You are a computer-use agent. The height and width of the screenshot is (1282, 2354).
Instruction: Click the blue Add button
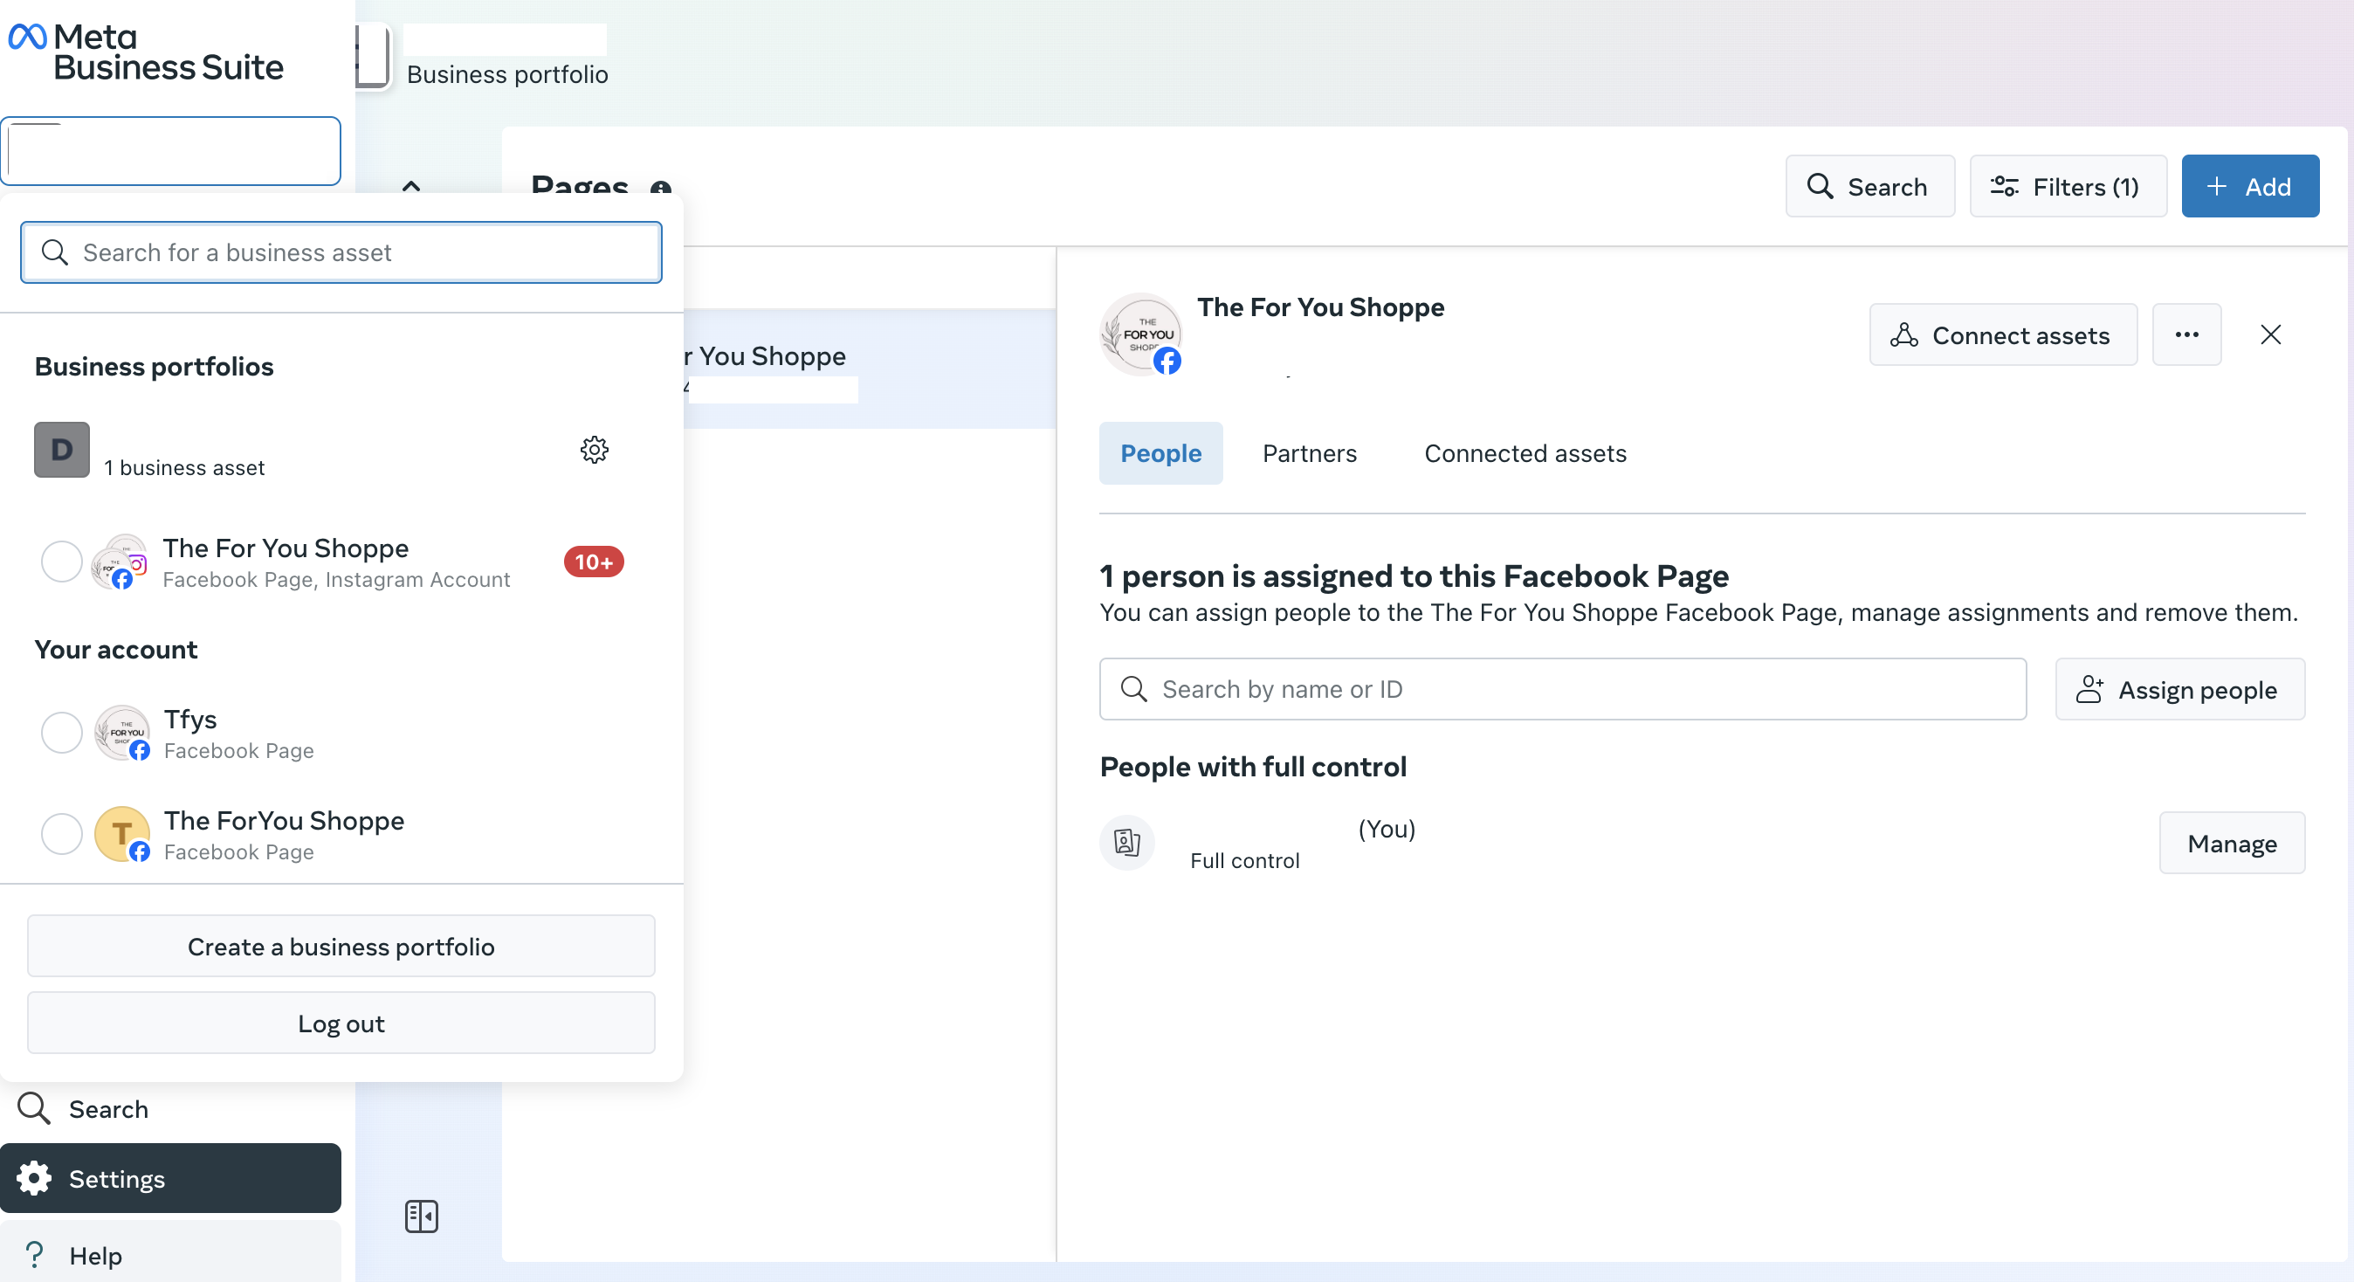click(2250, 186)
